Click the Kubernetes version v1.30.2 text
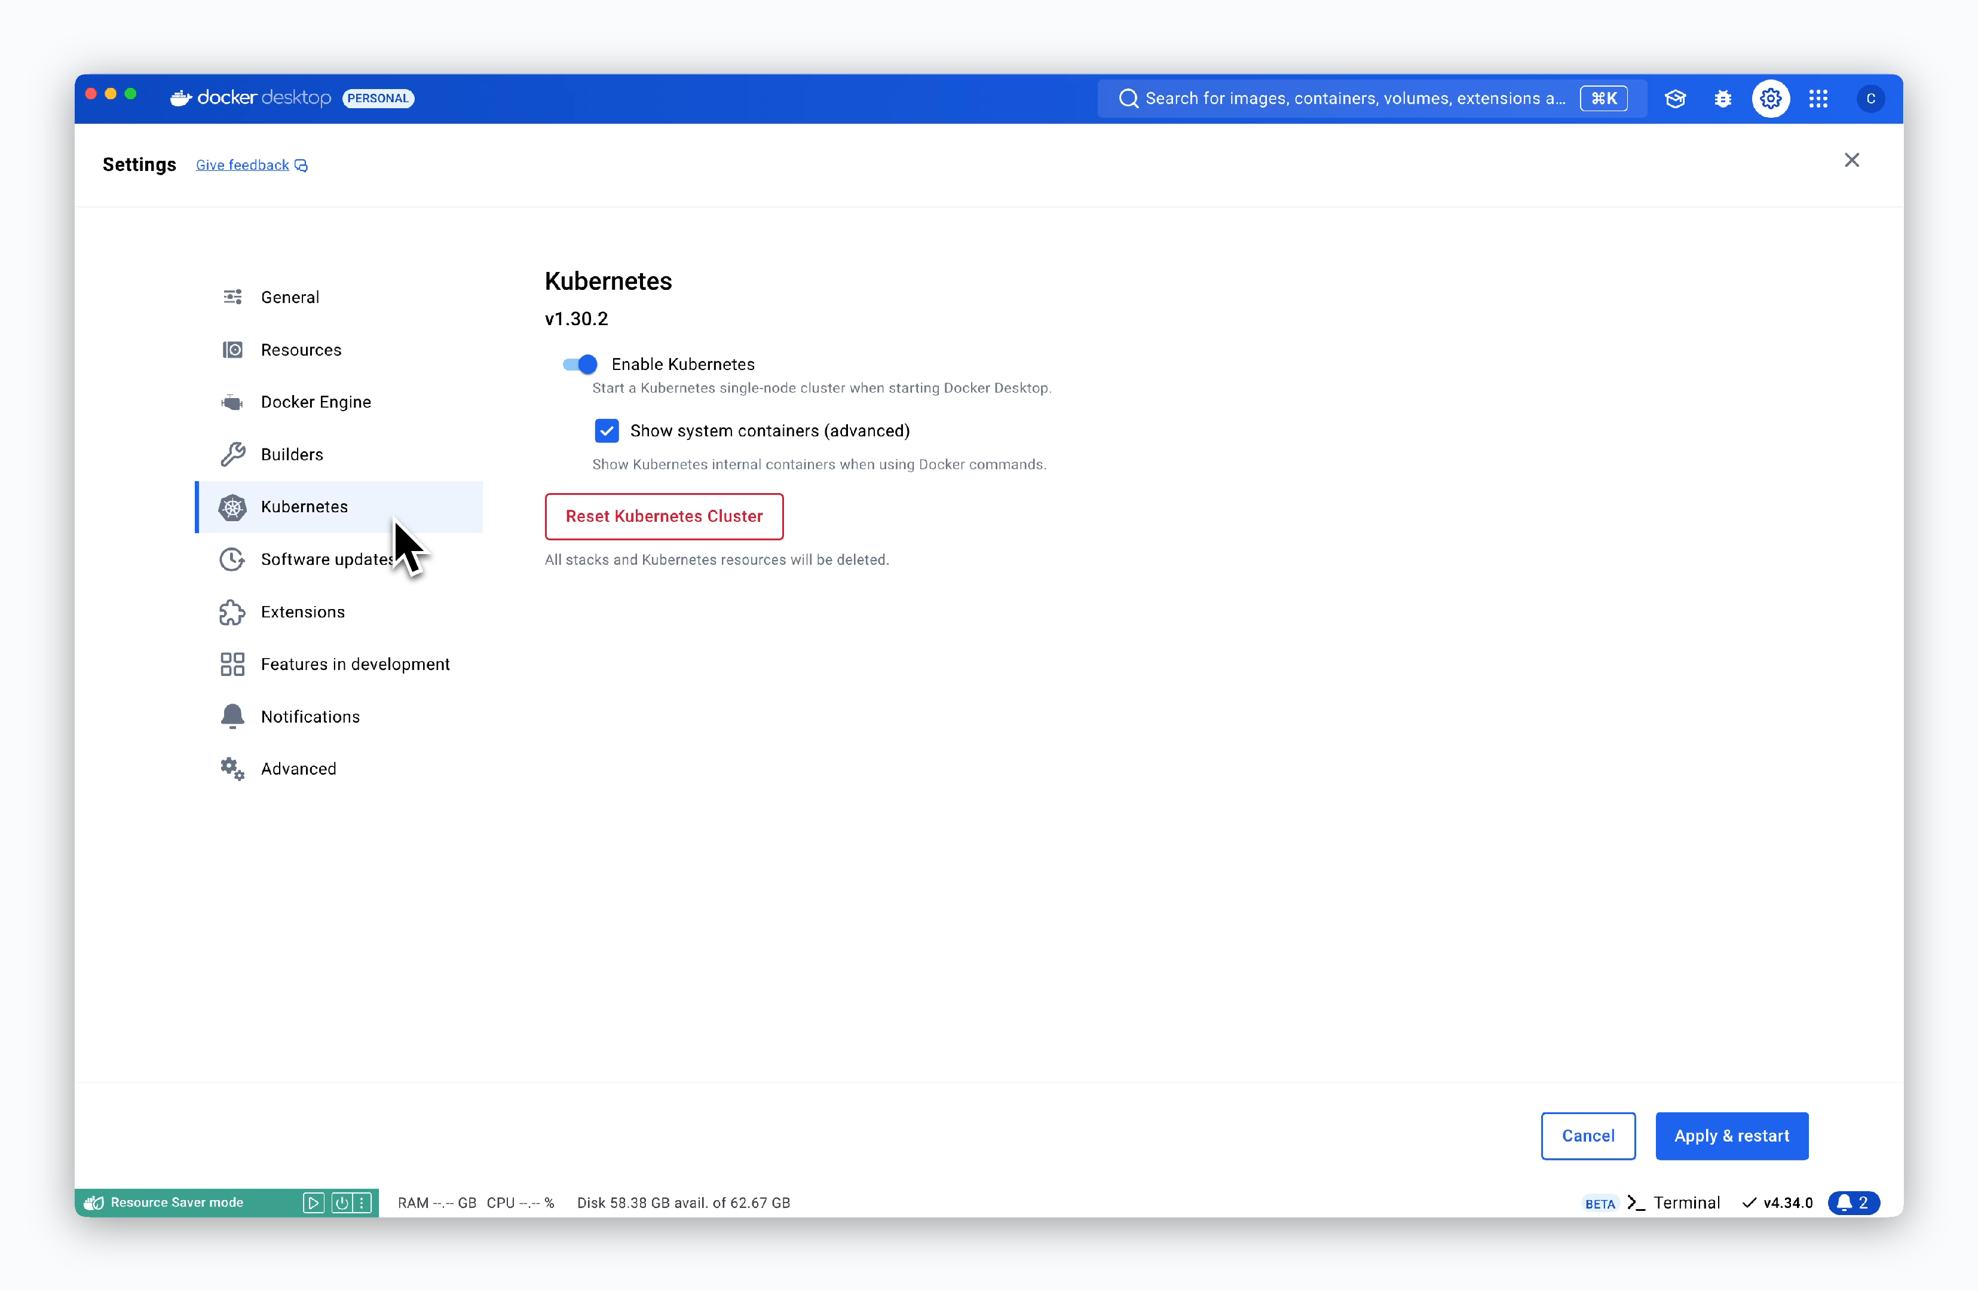Screen dimensions: 1978x1291 coord(577,319)
